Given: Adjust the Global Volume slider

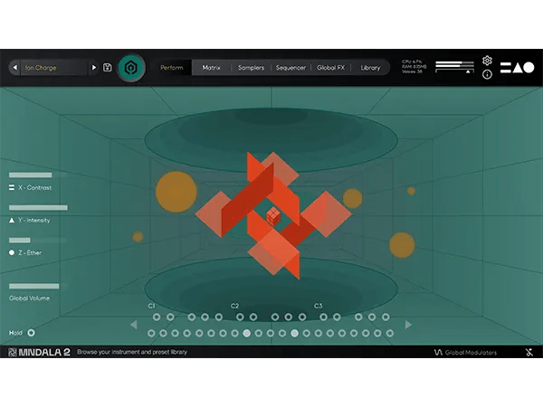Looking at the screenshot, I should click(38, 286).
